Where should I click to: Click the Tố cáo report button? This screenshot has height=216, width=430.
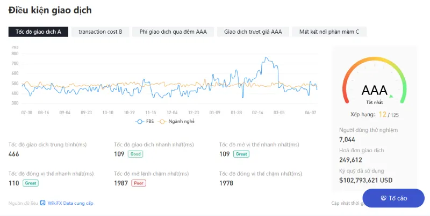[x=393, y=198]
